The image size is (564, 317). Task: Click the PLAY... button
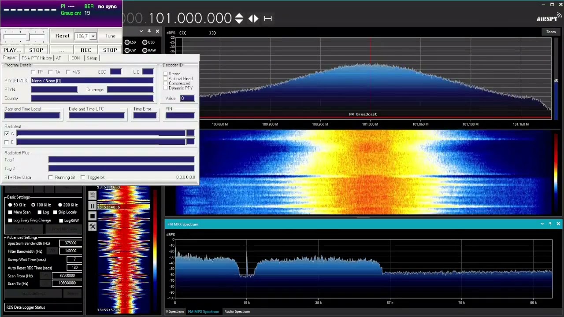click(12, 50)
